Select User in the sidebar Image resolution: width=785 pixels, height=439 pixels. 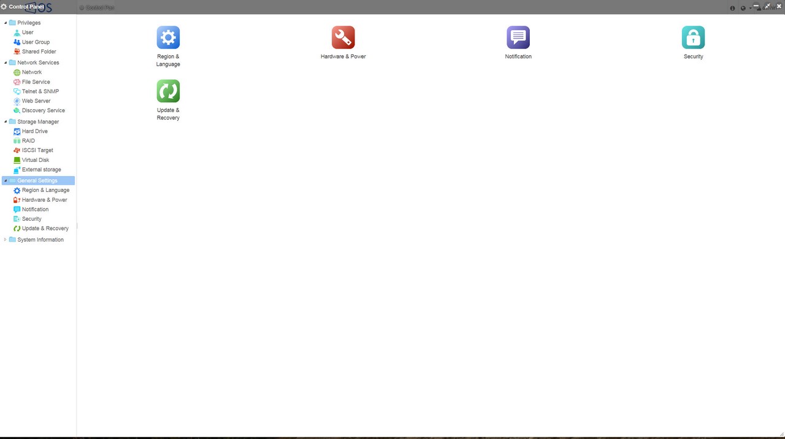pyautogui.click(x=28, y=32)
